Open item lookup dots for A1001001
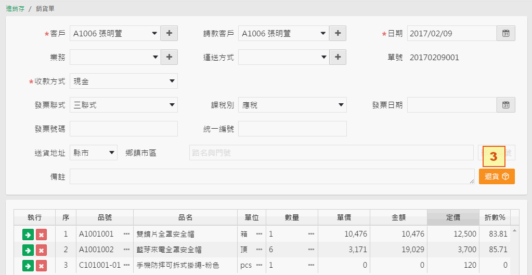This screenshot has width=532, height=275. (x=126, y=234)
